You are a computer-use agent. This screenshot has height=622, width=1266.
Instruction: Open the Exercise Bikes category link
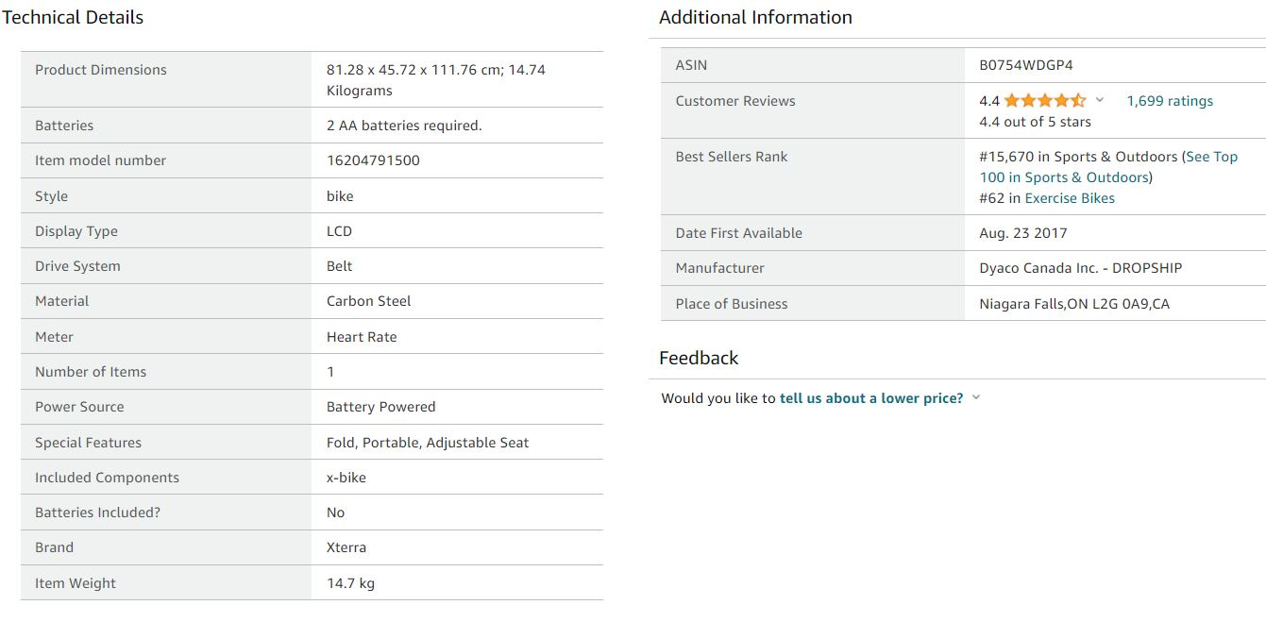[1070, 198]
